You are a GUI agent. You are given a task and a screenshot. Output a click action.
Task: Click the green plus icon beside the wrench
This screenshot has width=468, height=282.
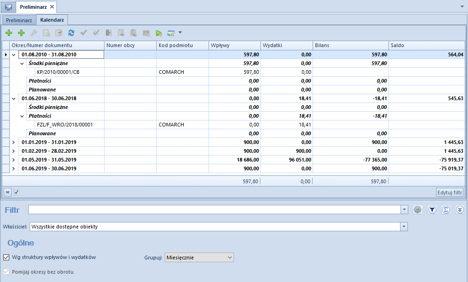pos(21,33)
